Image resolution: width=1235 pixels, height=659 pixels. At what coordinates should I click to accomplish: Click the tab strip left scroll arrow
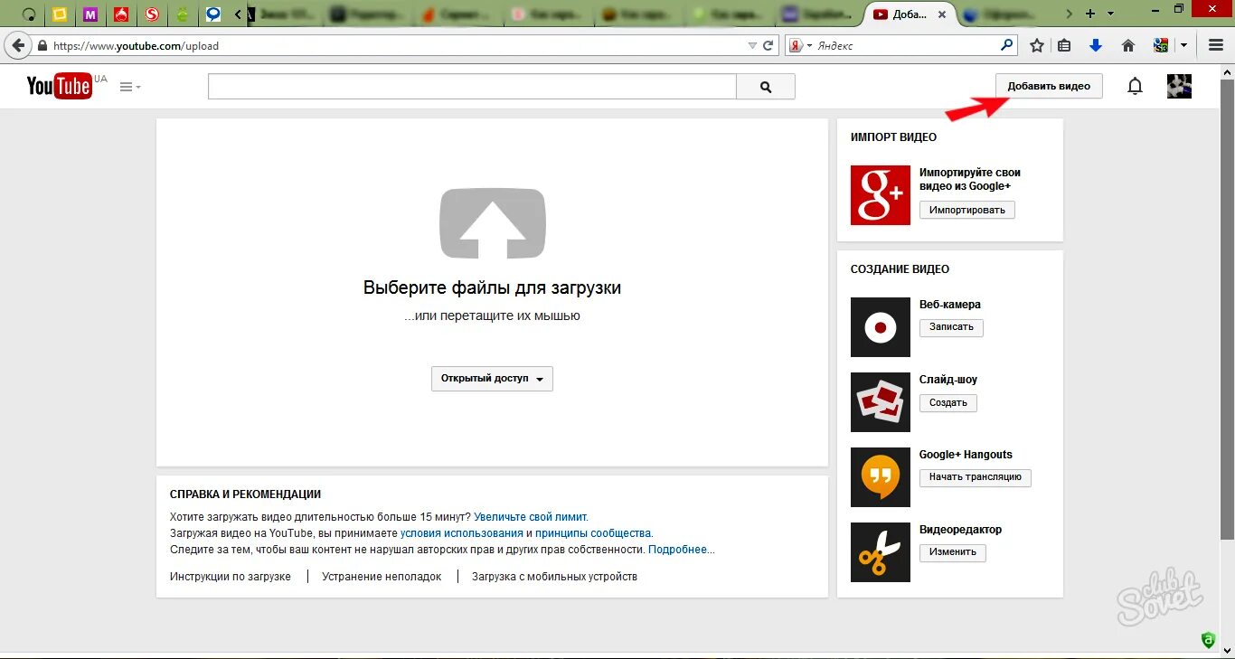238,14
